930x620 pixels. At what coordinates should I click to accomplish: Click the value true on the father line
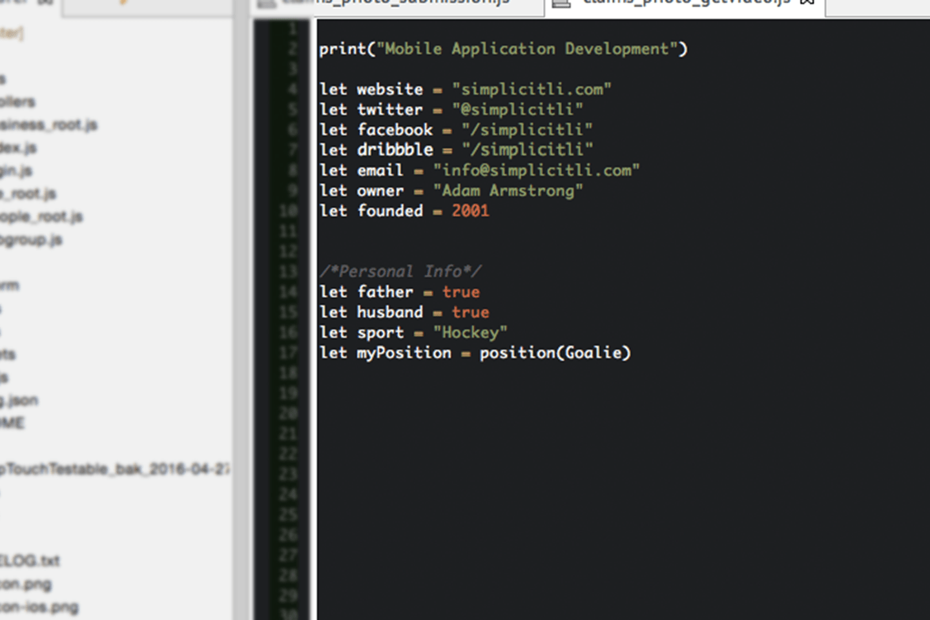[461, 292]
